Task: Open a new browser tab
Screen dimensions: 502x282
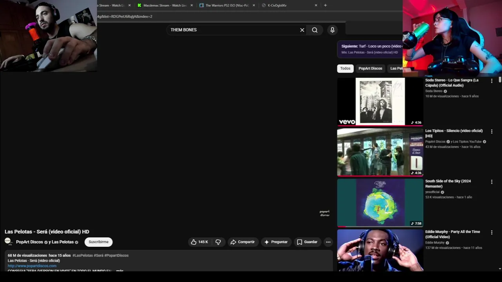Action: [325, 5]
